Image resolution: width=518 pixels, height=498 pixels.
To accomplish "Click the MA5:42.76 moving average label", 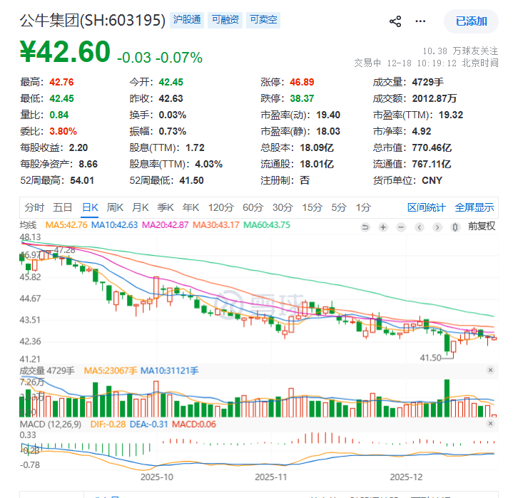I will 66,225.
